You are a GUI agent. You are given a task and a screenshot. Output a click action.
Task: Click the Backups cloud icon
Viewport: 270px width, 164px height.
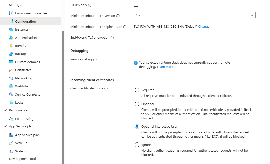(11, 54)
